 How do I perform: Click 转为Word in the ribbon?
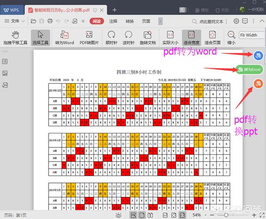point(64,38)
